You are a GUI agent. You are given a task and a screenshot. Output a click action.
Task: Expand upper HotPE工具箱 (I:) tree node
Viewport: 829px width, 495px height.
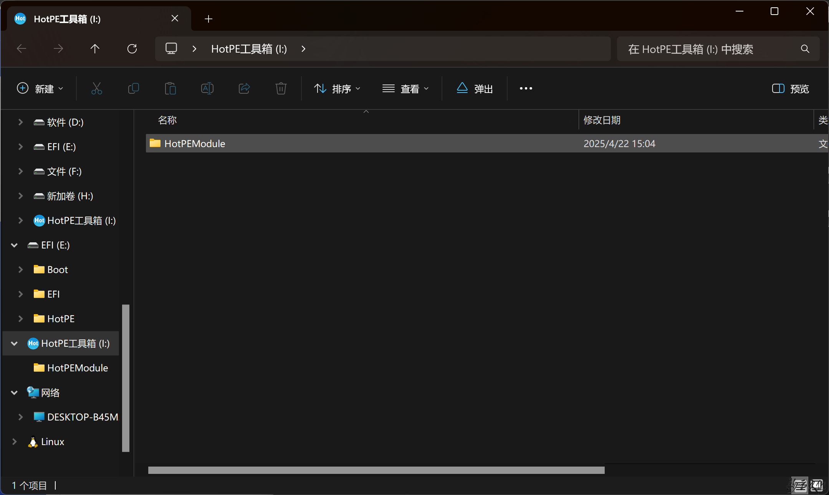21,220
